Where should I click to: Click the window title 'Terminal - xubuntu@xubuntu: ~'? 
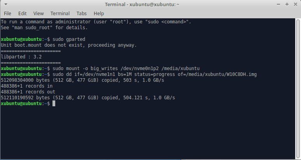click(x=142, y=4)
